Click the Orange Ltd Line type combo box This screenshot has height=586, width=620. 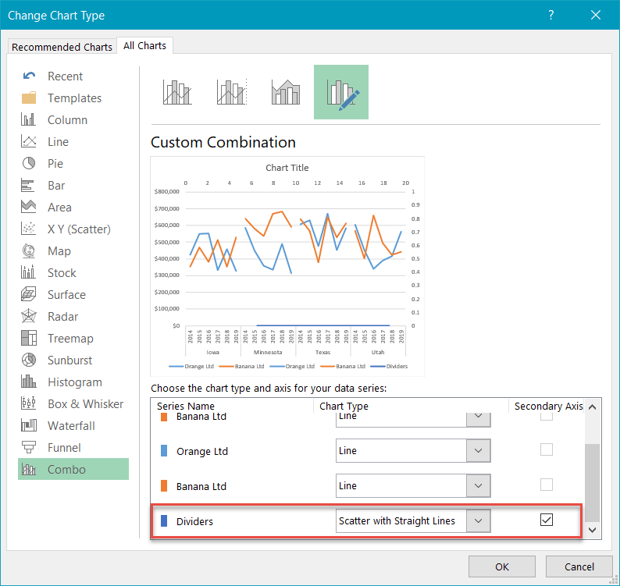click(413, 450)
